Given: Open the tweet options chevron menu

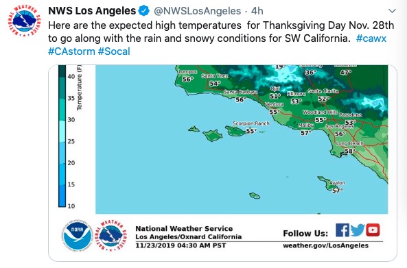Looking at the screenshot, I should tap(392, 11).
